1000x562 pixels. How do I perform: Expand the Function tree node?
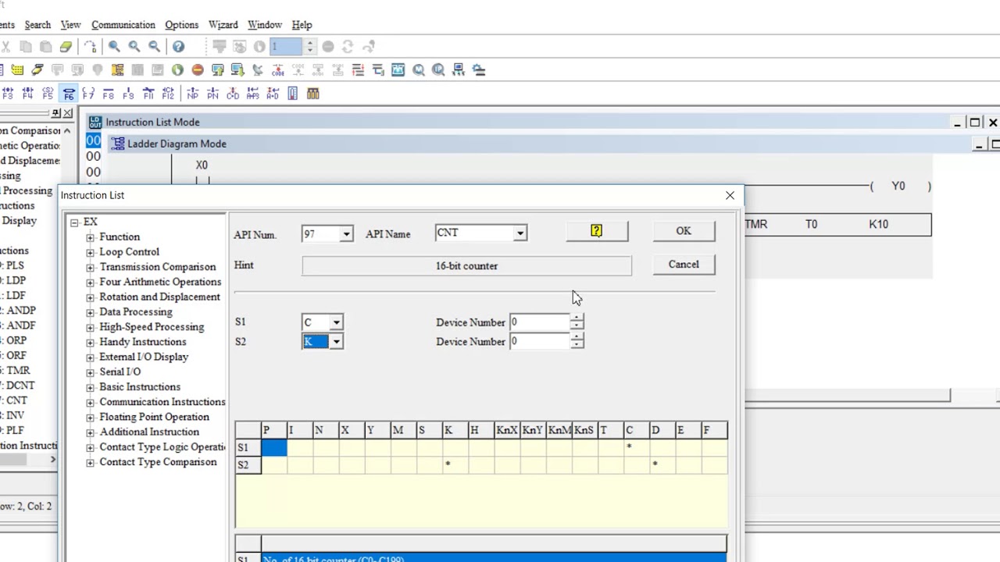coord(91,237)
